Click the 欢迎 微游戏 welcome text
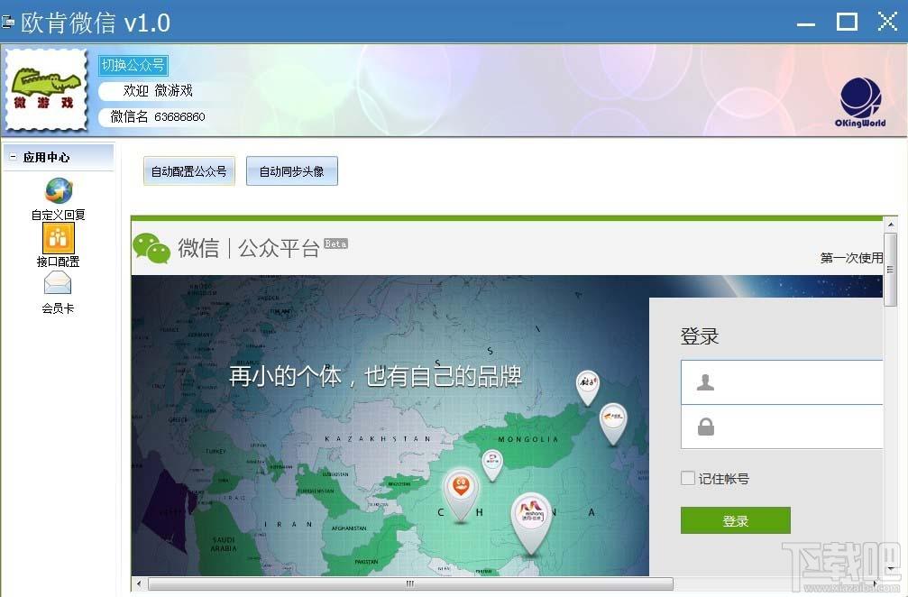The height and width of the screenshot is (597, 908). tap(158, 90)
